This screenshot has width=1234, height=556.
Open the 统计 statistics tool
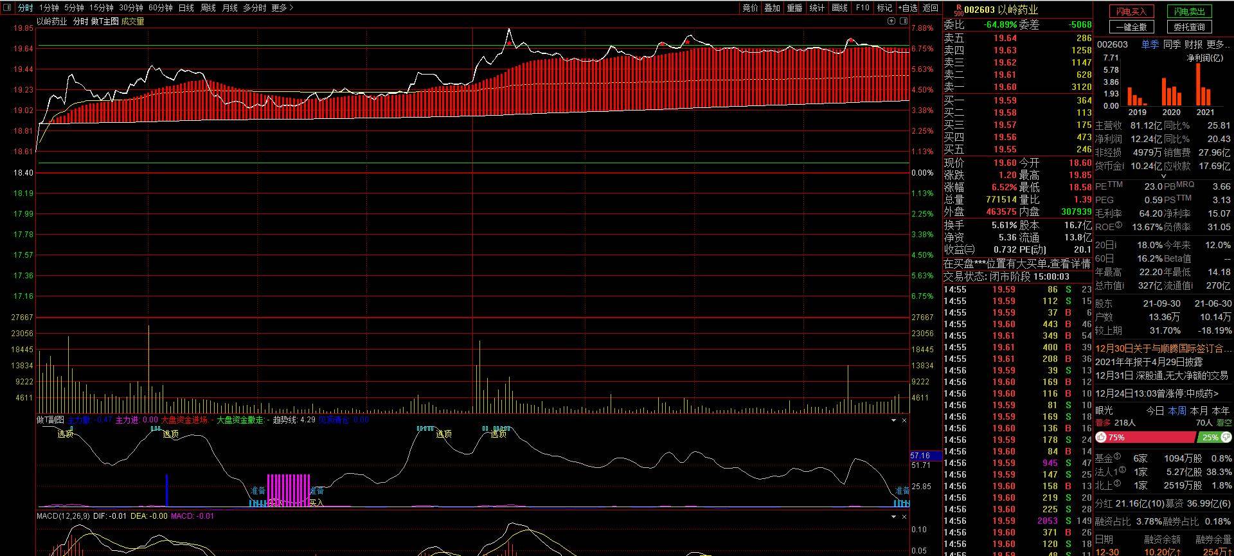[817, 8]
